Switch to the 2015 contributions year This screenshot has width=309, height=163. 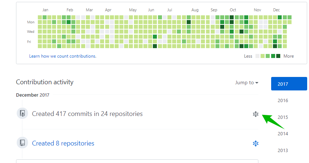[283, 117]
